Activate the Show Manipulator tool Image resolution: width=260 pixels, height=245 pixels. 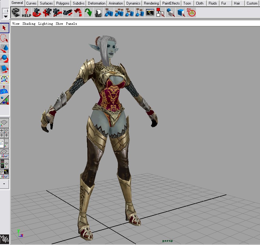click(x=5, y=100)
